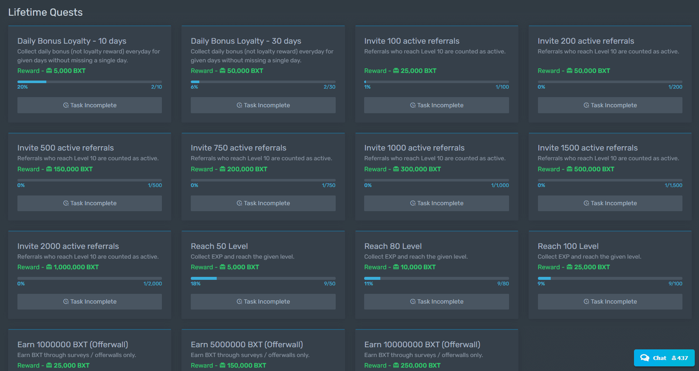Click the 9/50 progress count
This screenshot has width=699, height=371.
329,284
